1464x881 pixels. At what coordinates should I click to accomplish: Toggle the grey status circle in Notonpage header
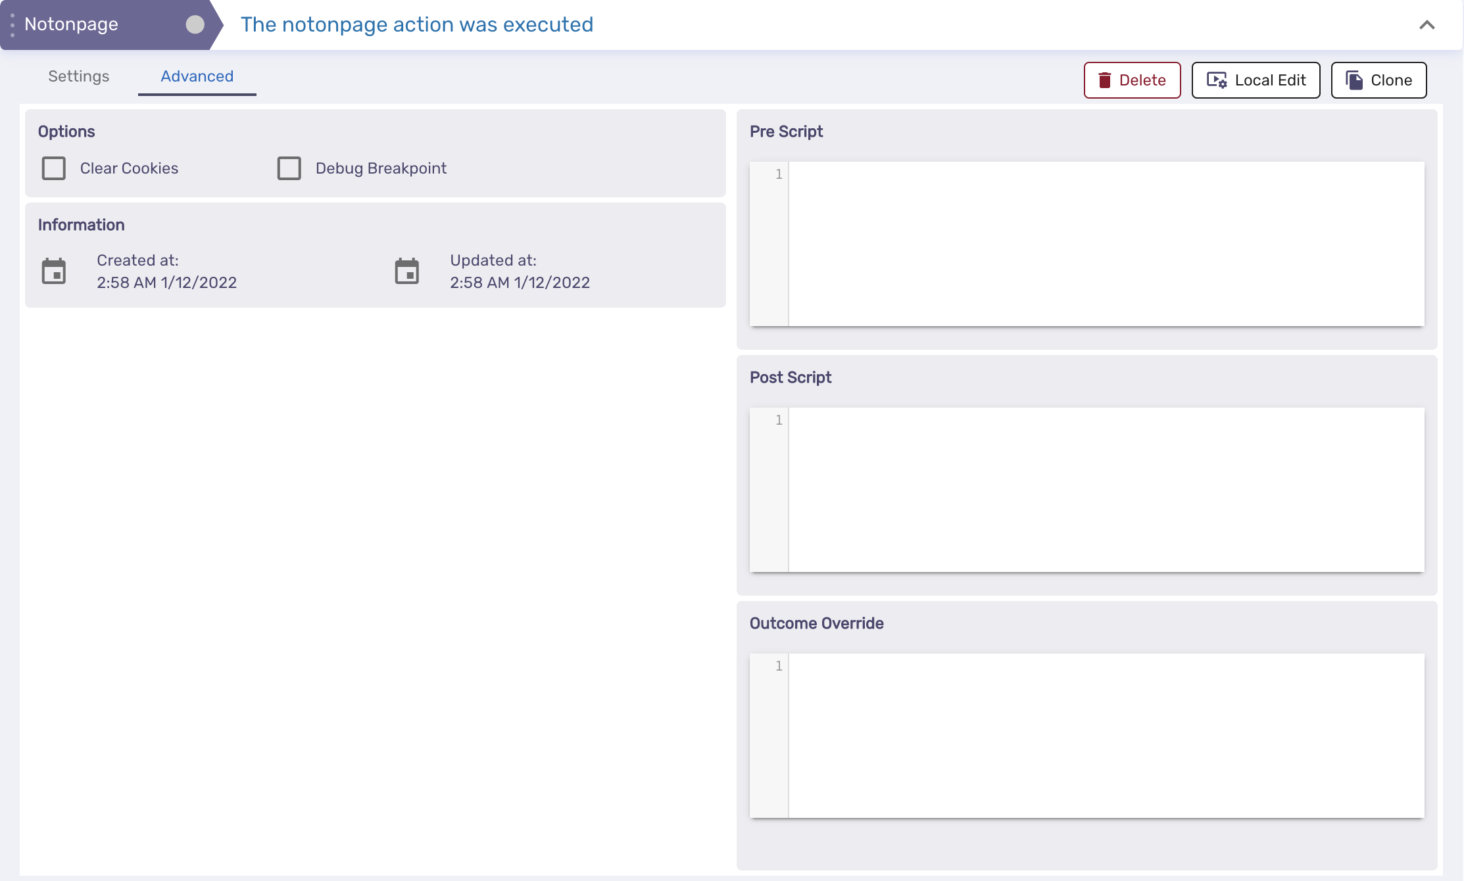click(195, 24)
